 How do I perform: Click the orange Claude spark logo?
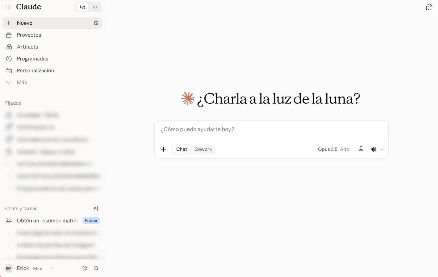tap(188, 98)
